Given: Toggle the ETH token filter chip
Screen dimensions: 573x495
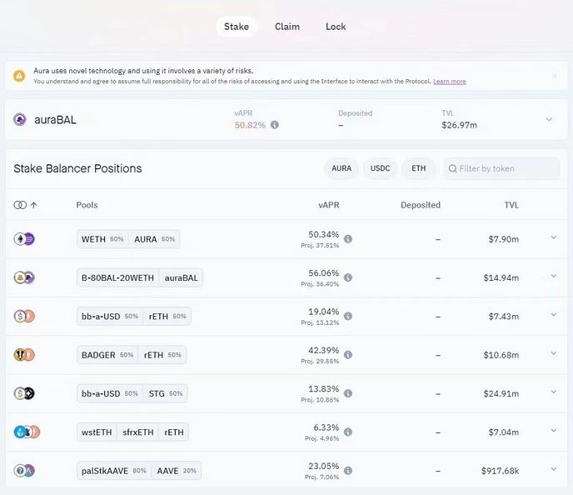Looking at the screenshot, I should (418, 168).
